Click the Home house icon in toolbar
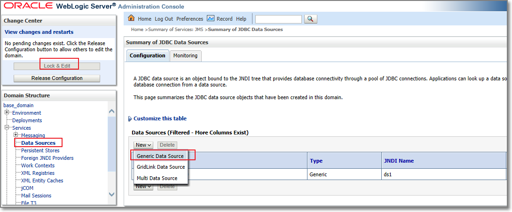The height and width of the screenshot is (212, 512). [x=131, y=18]
